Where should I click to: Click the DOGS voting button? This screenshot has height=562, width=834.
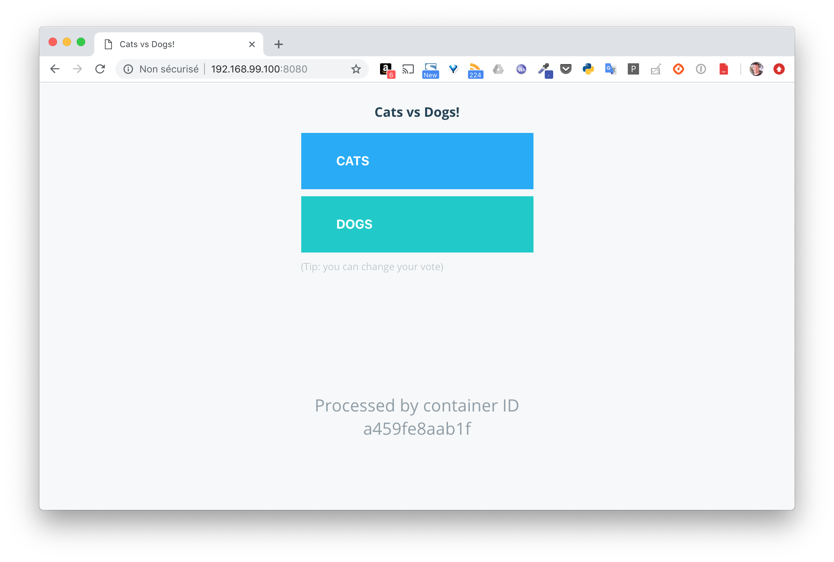point(417,224)
